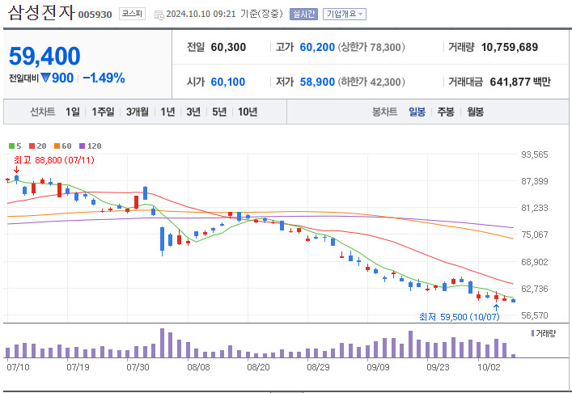This screenshot has width=572, height=393.
Task: Switch line chart to 3개월
Action: (138, 112)
